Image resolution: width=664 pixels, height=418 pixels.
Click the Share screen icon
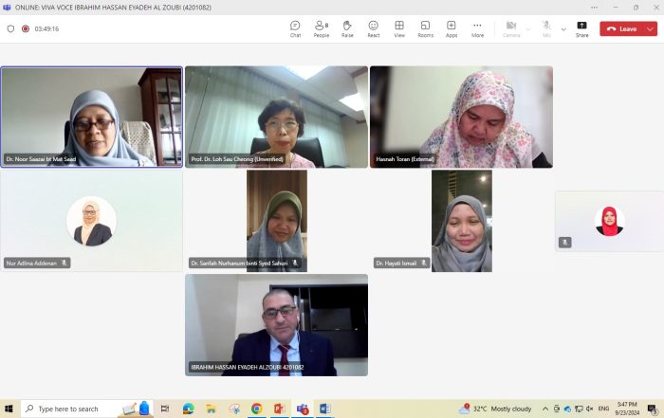581,28
